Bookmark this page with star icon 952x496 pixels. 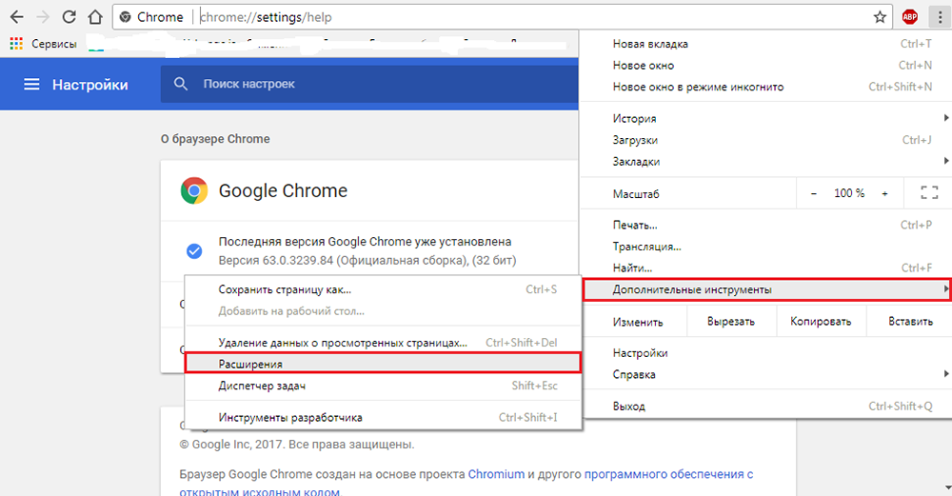coord(880,16)
